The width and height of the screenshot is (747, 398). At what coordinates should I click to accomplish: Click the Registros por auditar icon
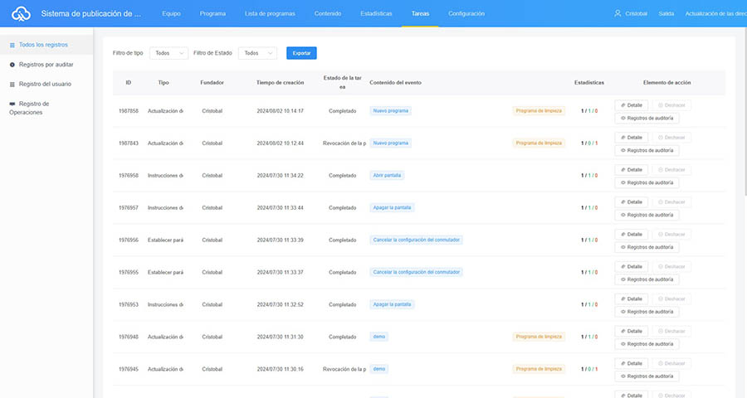[x=12, y=65]
